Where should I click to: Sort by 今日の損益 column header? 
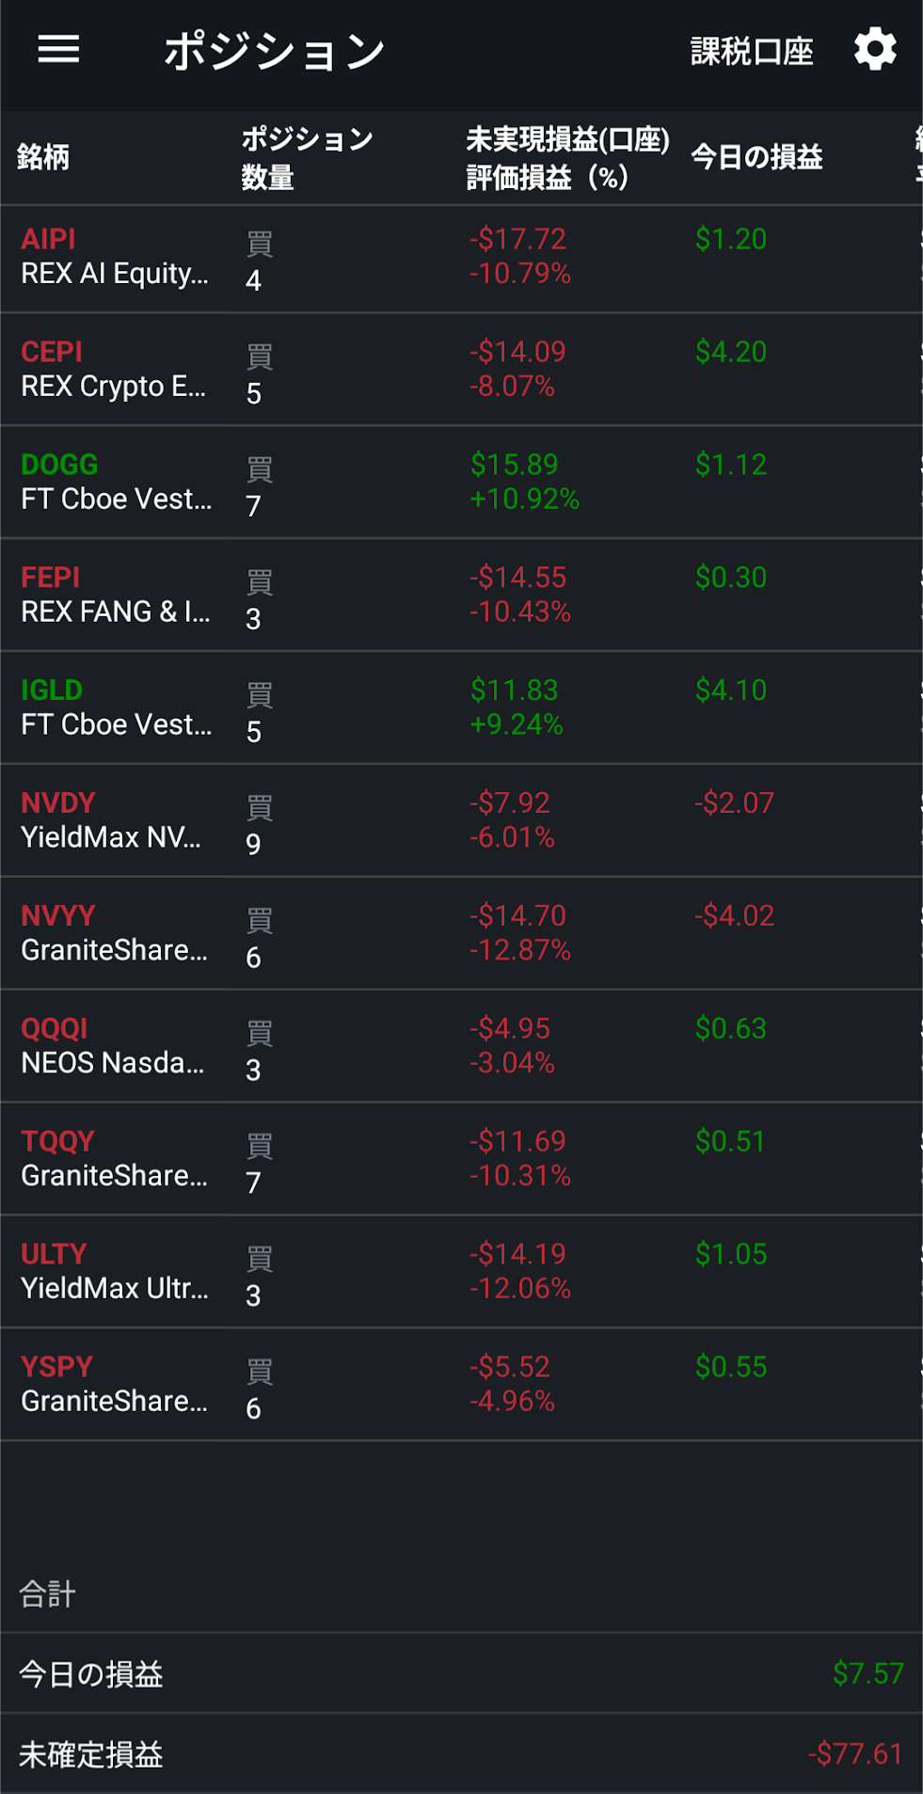point(756,157)
